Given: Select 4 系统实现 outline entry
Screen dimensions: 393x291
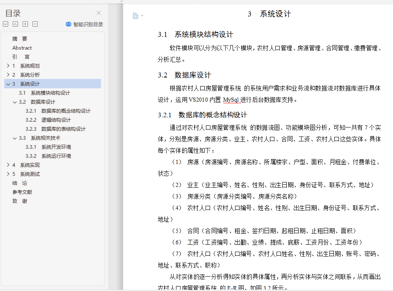Looking at the screenshot, I should 26,165.
